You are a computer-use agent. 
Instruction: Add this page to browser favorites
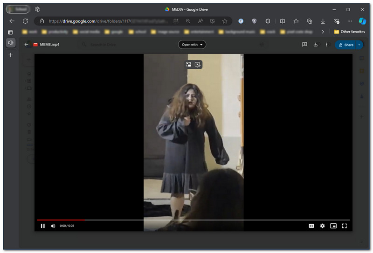(225, 21)
